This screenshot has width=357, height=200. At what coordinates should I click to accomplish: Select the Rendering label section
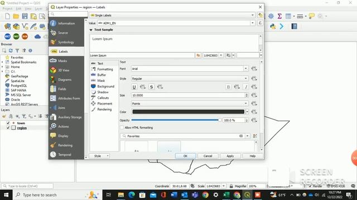pos(104,109)
